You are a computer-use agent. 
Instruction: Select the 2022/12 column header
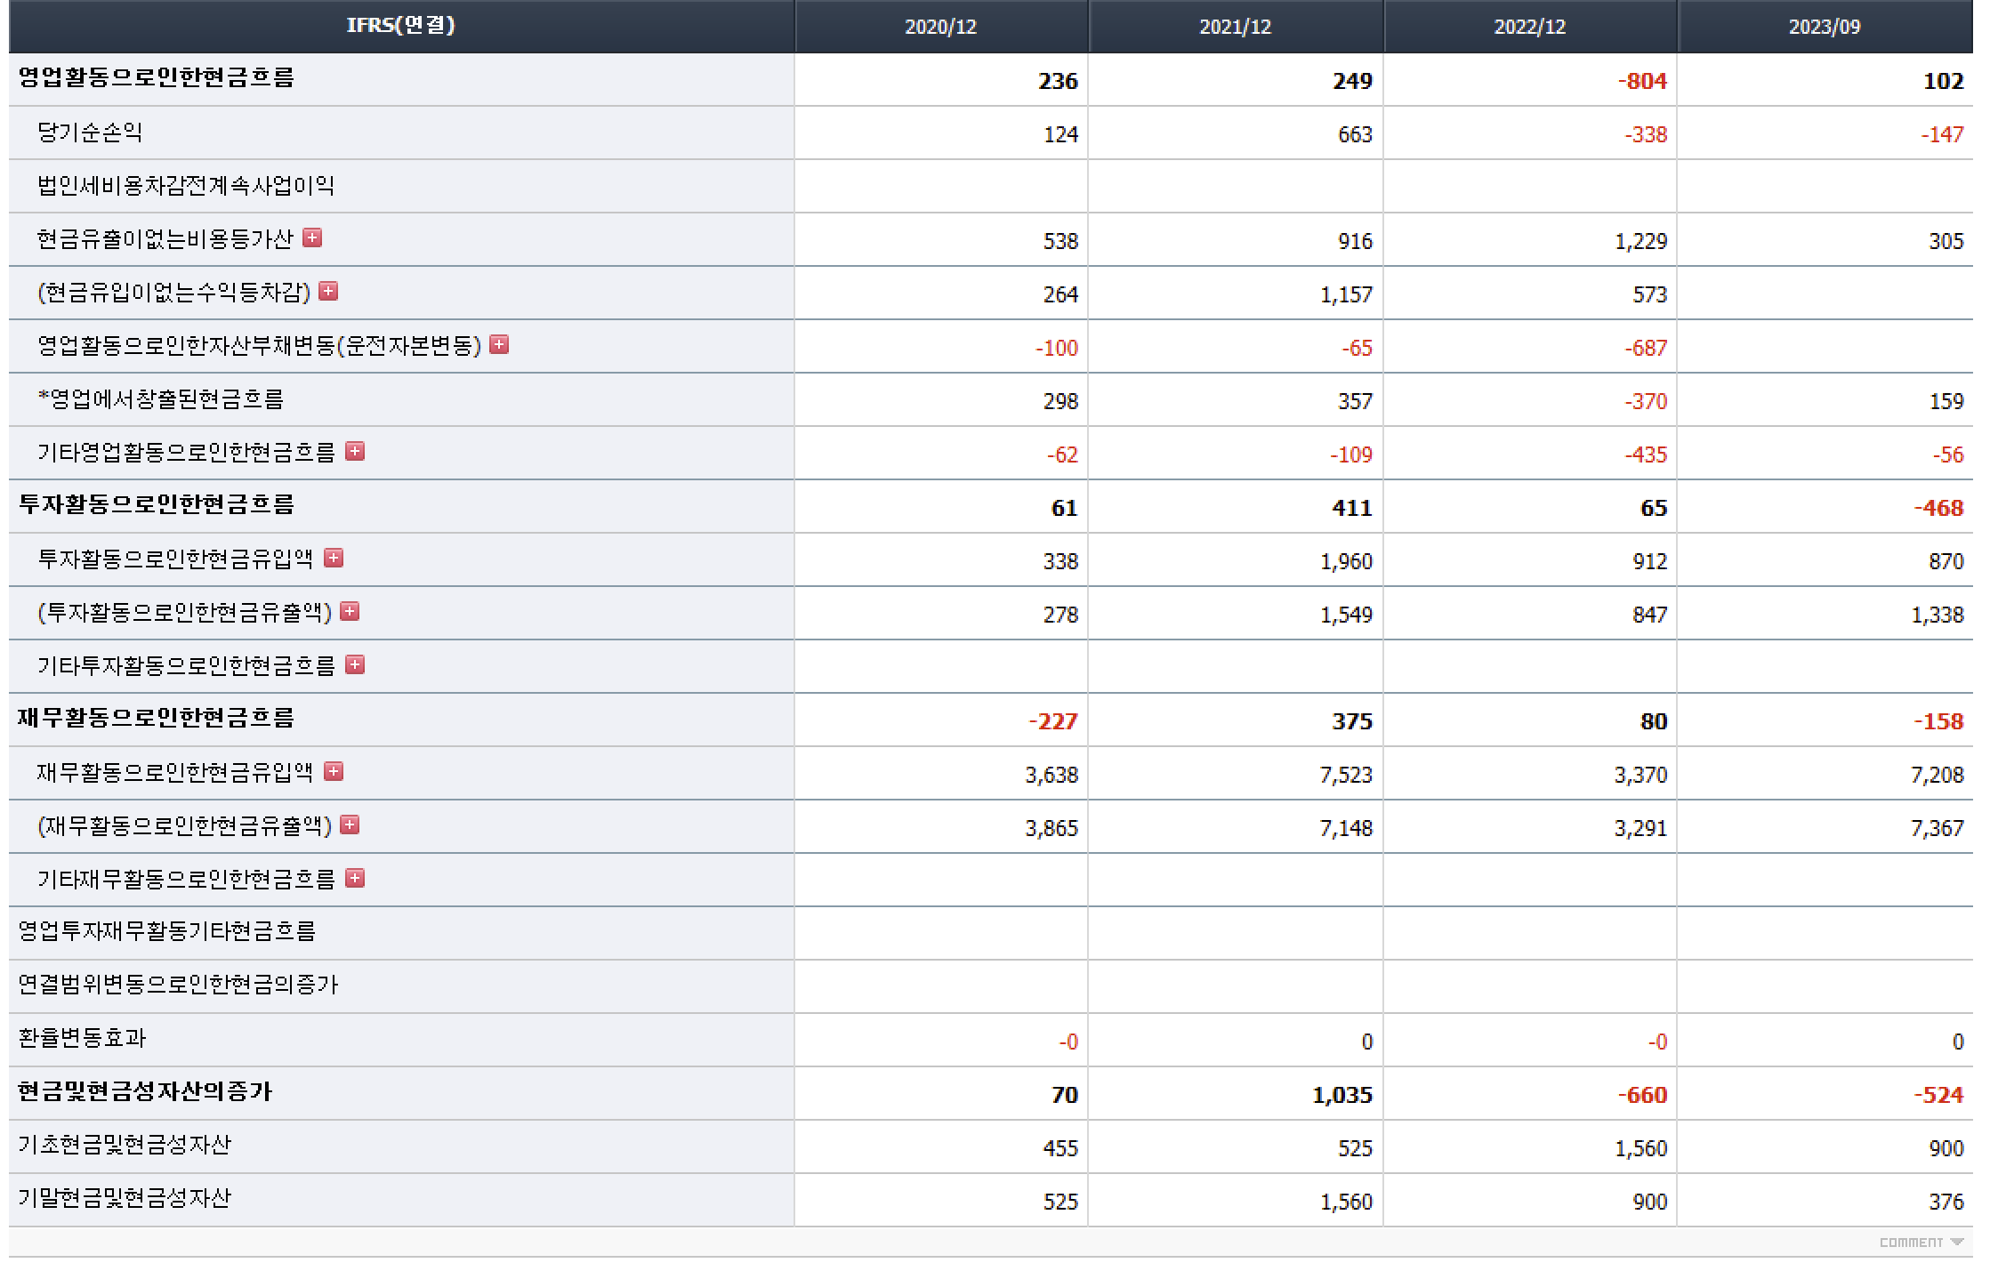[1529, 27]
